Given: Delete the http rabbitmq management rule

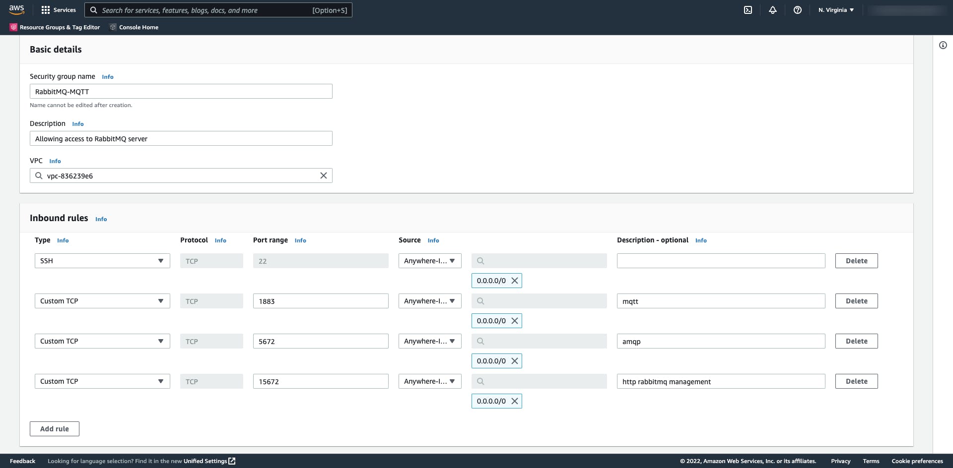Looking at the screenshot, I should point(856,381).
